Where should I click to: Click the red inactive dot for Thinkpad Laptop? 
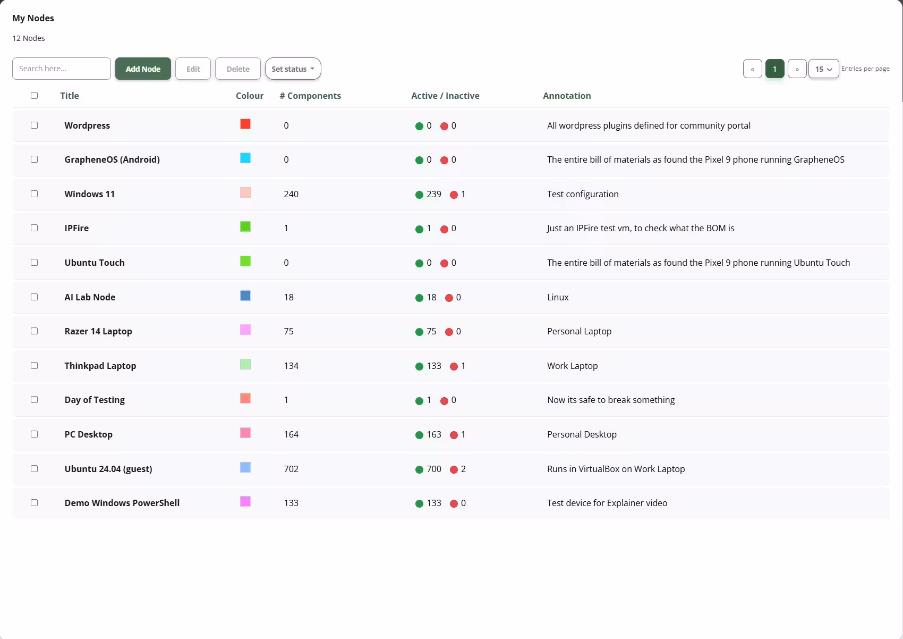click(454, 366)
